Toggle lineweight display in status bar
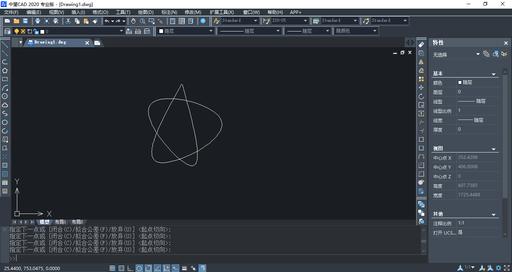This screenshot has height=272, width=512. [x=184, y=268]
